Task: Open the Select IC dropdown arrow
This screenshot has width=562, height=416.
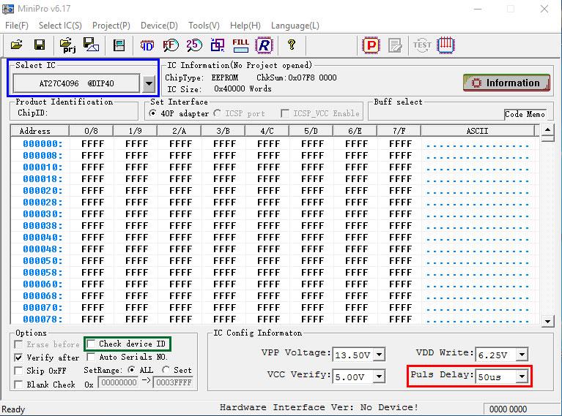Action: pyautogui.click(x=149, y=83)
